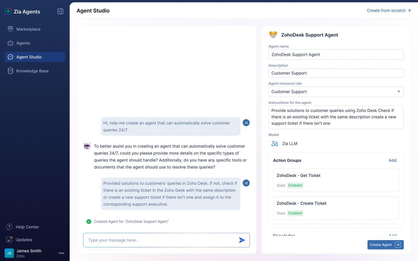
Task: Send message with the paper plane icon
Action: click(x=242, y=240)
